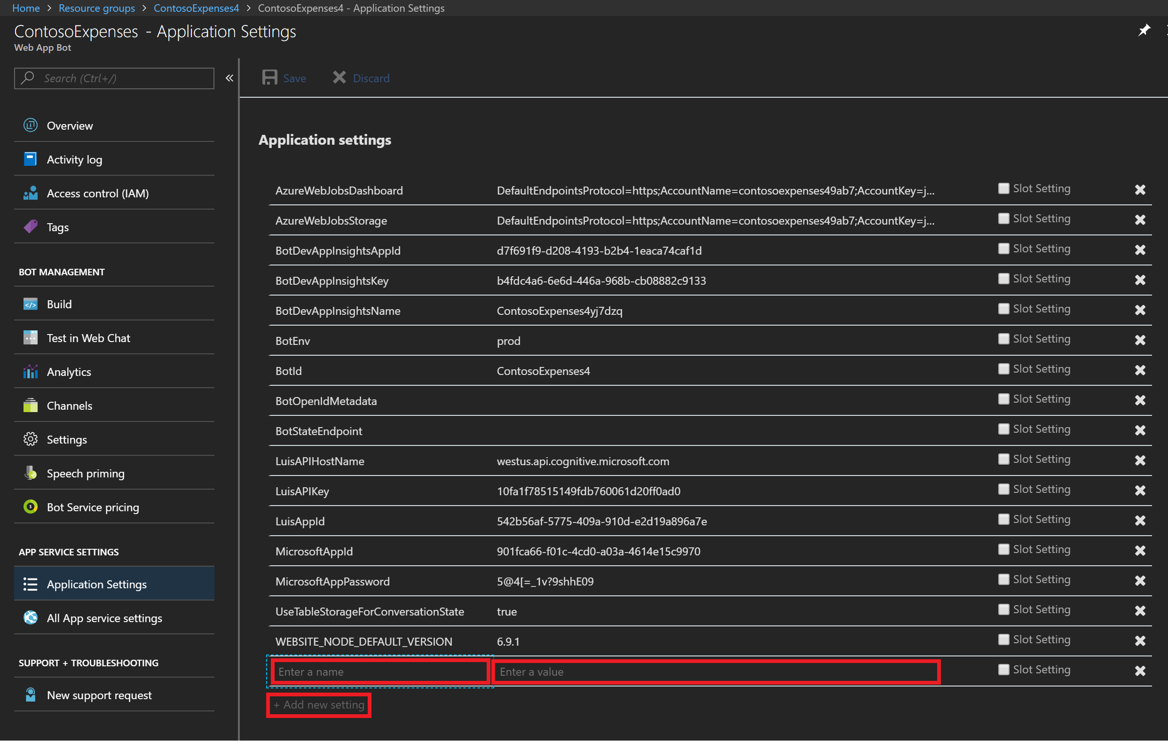
Task: Delete the MicrosoftAppPassword setting
Action: pos(1140,581)
